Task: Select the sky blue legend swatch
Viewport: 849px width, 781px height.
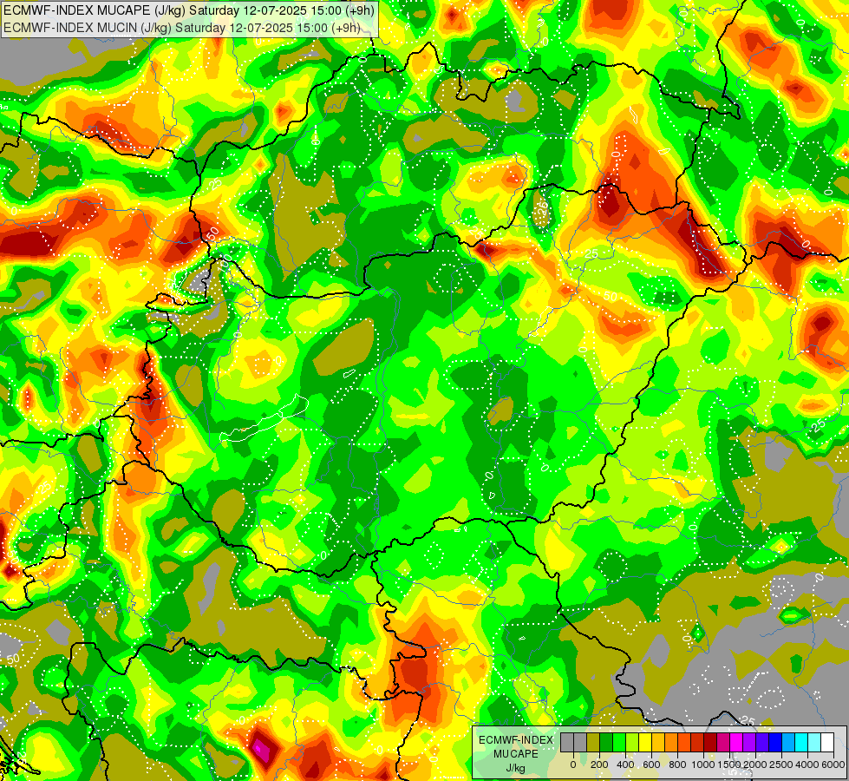Action: point(789,743)
